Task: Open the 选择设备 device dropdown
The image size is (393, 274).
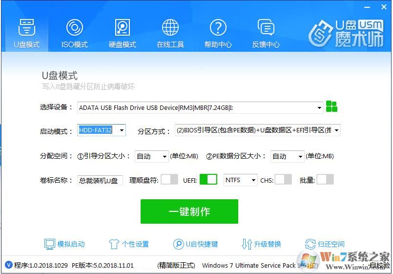Action: click(200, 108)
